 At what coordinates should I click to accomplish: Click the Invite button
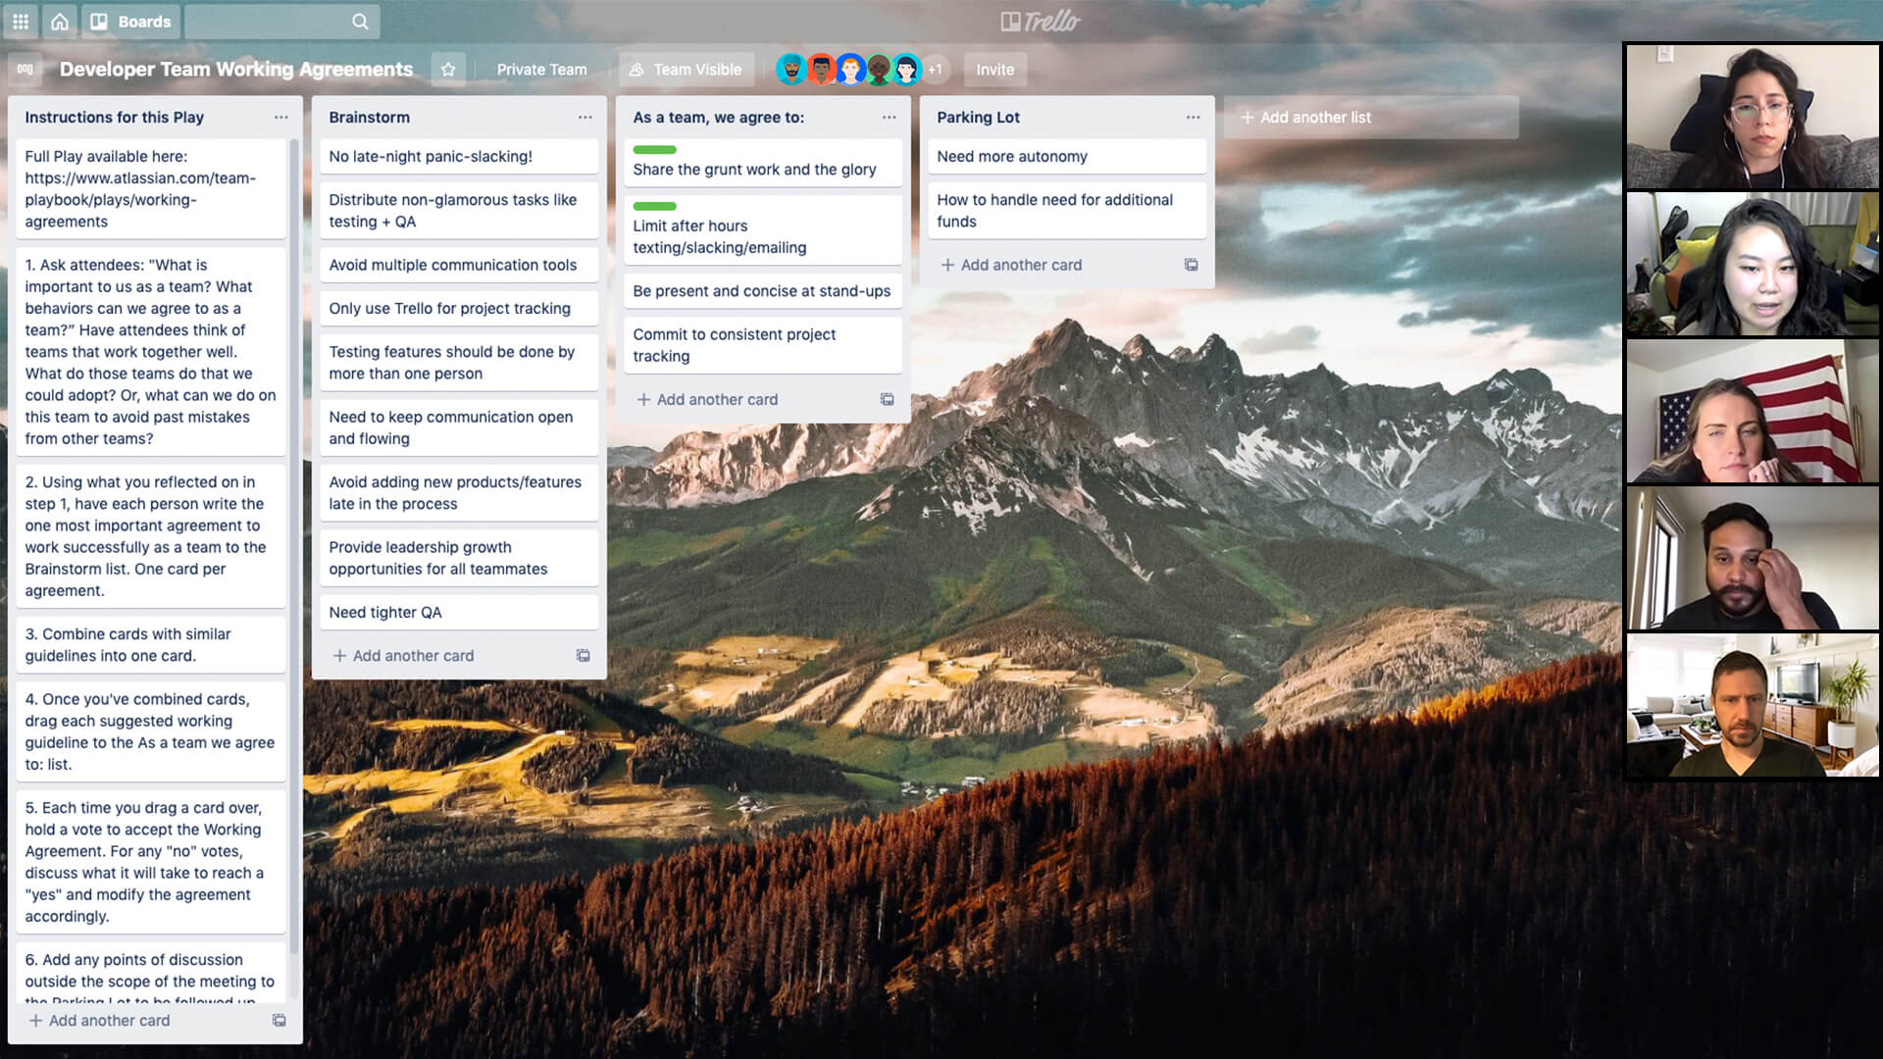pyautogui.click(x=994, y=69)
